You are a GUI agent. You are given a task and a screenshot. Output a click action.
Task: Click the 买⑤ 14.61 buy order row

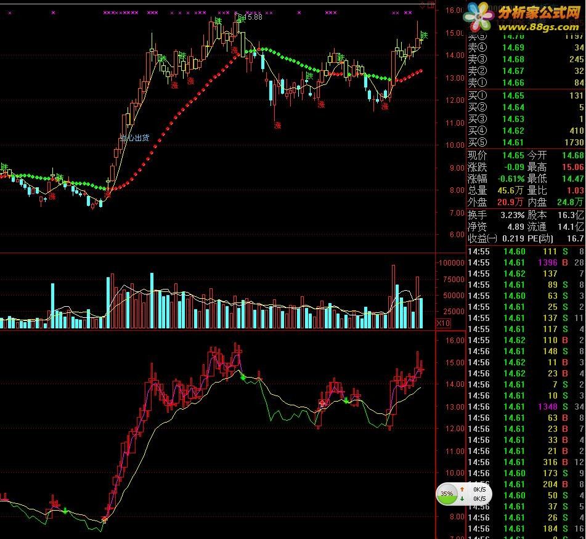click(526, 142)
